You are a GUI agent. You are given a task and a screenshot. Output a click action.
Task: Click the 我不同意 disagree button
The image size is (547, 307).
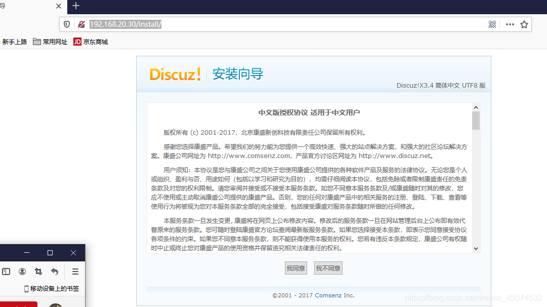(x=328, y=268)
